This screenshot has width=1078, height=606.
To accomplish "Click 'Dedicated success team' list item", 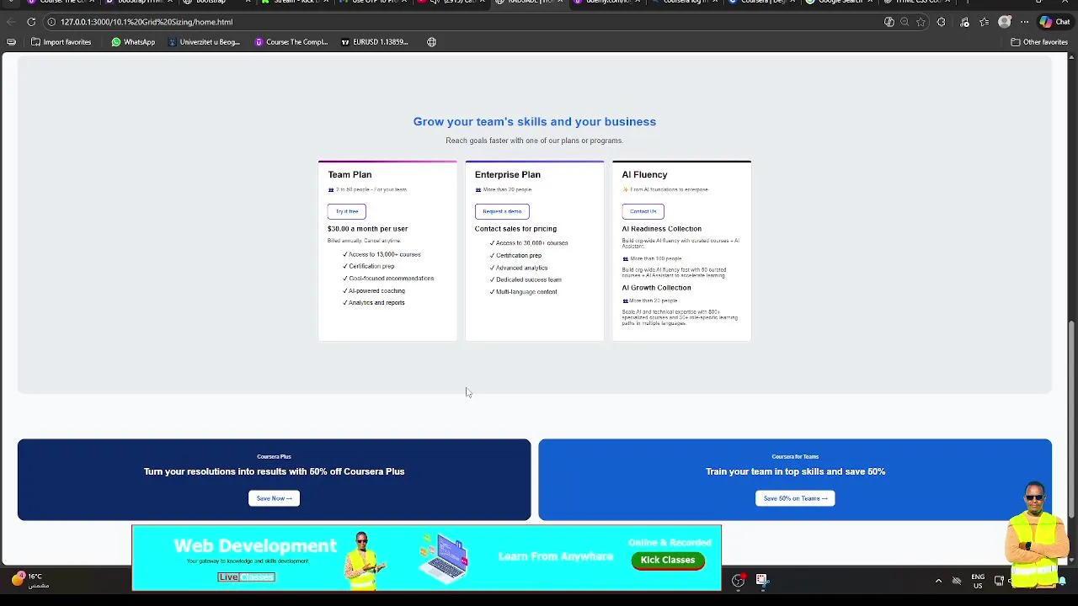I will point(526,279).
